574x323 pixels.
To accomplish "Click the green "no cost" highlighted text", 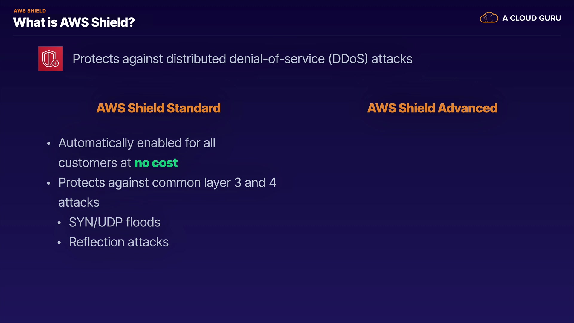I will pyautogui.click(x=156, y=163).
